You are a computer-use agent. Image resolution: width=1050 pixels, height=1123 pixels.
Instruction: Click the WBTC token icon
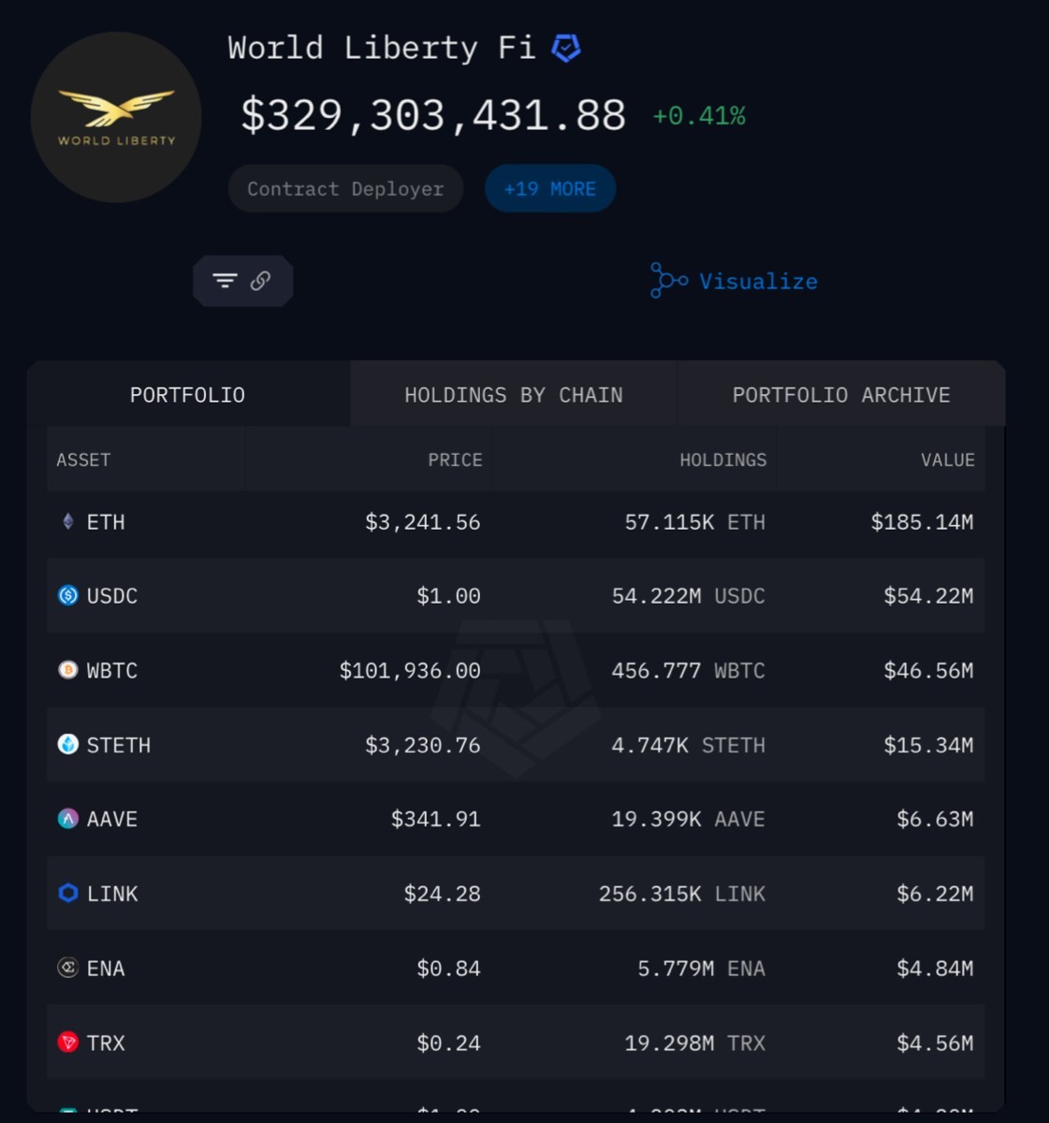coord(68,670)
